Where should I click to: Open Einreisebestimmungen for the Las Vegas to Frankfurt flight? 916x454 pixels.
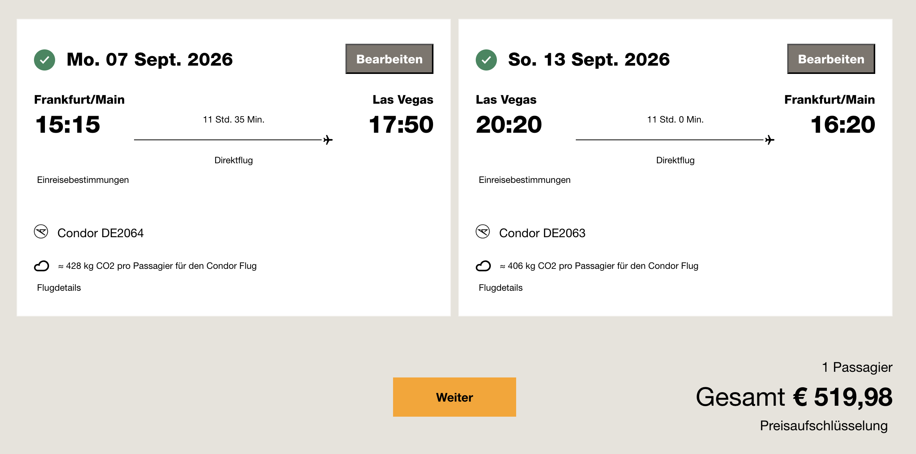click(524, 180)
